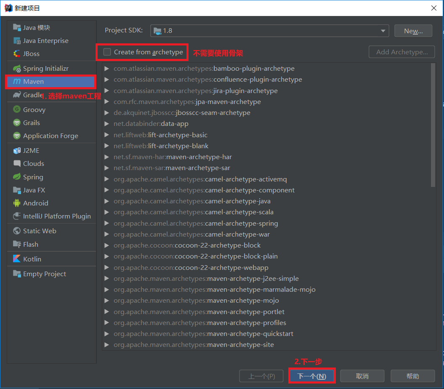The image size is (444, 389).
Task: Select the Static Web globe icon
Action: click(17, 231)
